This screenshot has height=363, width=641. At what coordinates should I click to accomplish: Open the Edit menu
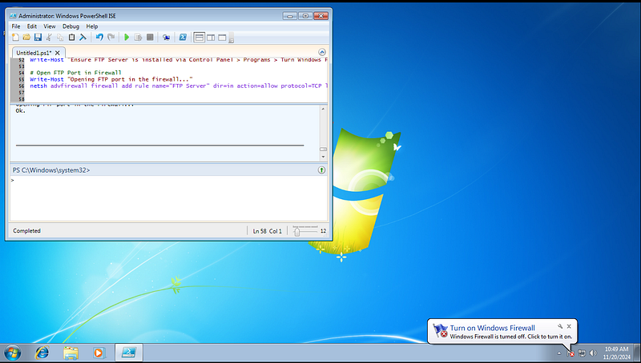[32, 26]
